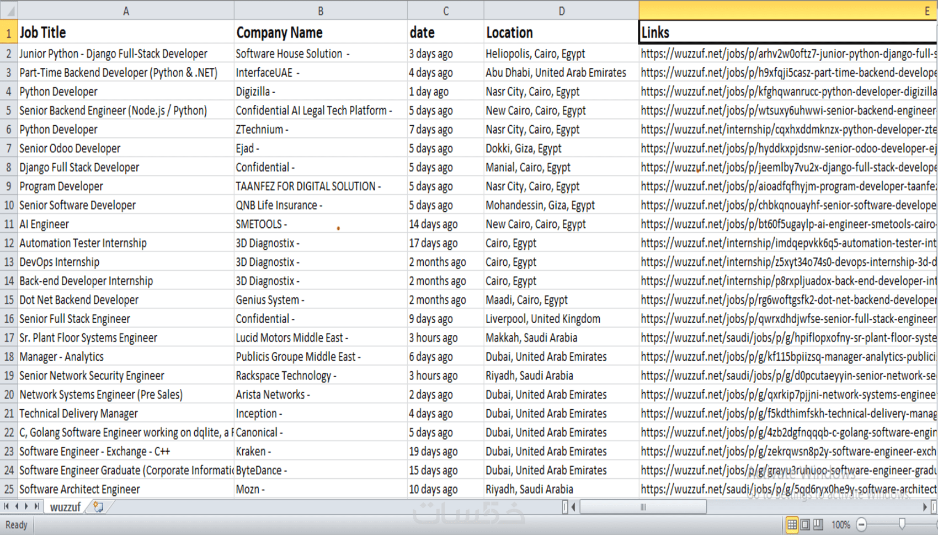Screen dimensions: 938x535
Task: Switch to Normal view
Action: (792, 525)
